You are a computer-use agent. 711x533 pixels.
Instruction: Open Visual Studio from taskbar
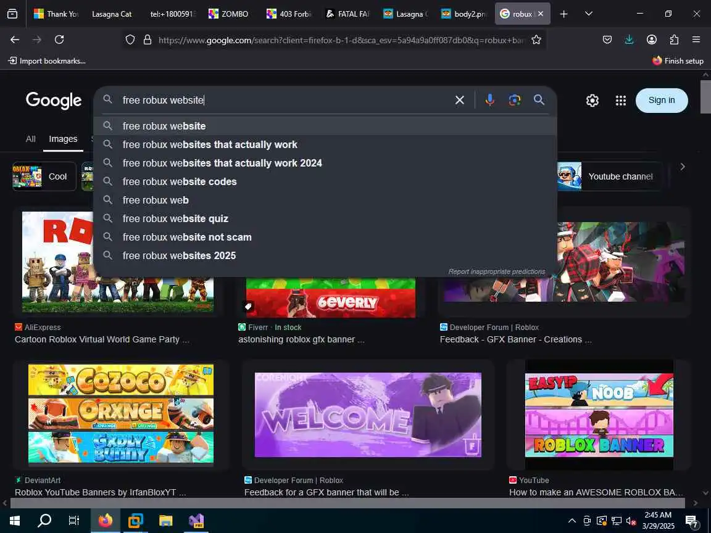[196, 521]
